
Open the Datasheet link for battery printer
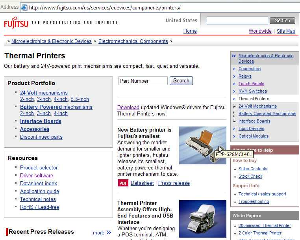(x=142, y=183)
